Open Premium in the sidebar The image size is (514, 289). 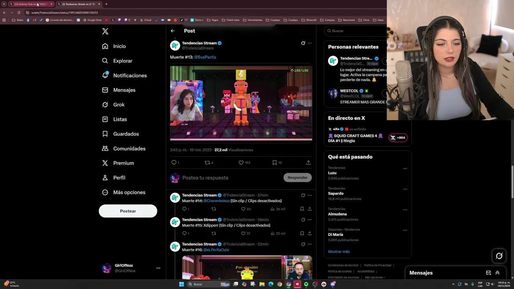[x=118, y=163]
